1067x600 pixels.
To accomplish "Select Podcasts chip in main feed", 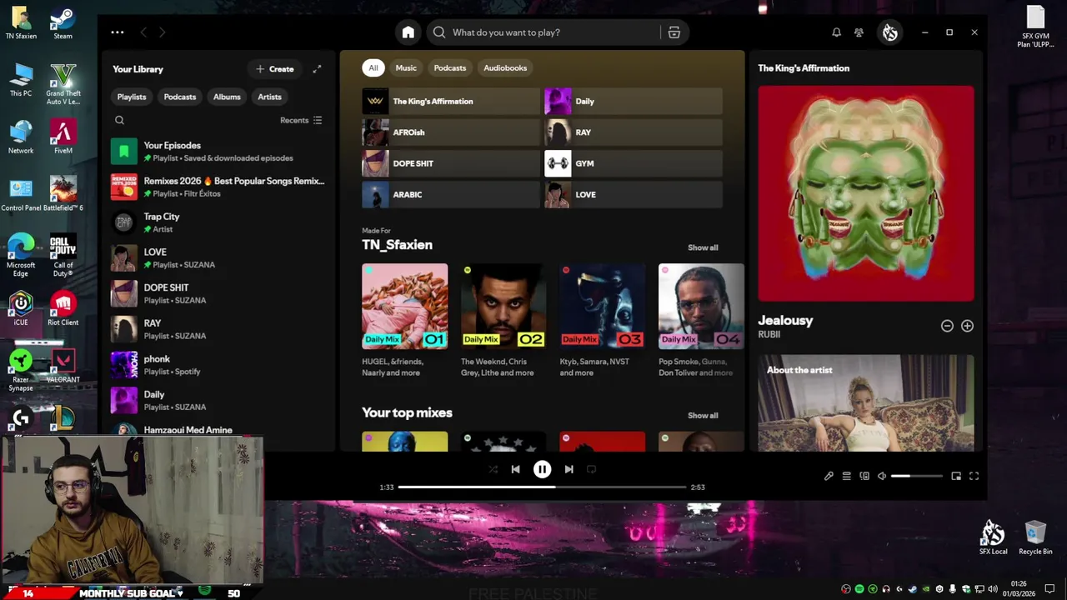I will click(x=450, y=67).
